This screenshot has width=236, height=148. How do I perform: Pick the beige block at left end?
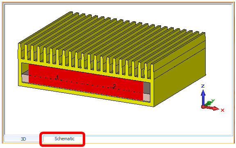pyautogui.click(x=25, y=78)
